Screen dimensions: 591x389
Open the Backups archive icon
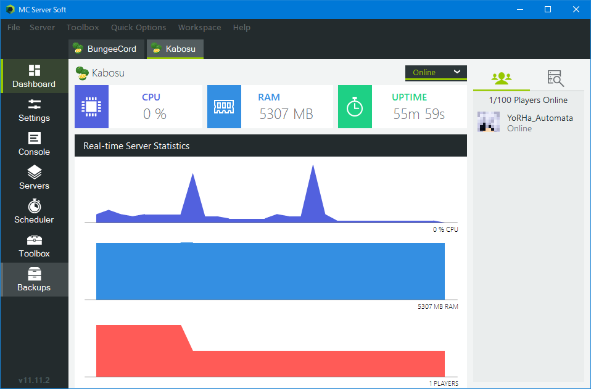point(35,274)
